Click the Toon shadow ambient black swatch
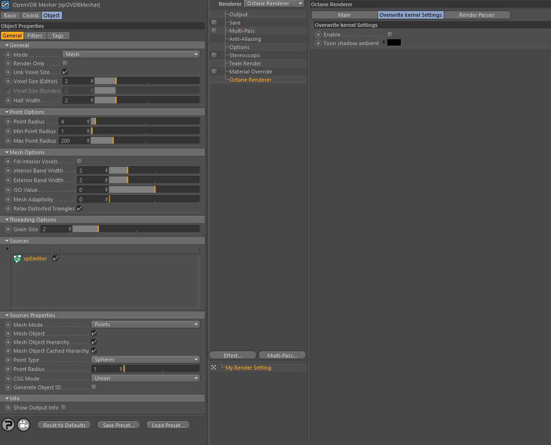551x445 pixels. coord(394,42)
